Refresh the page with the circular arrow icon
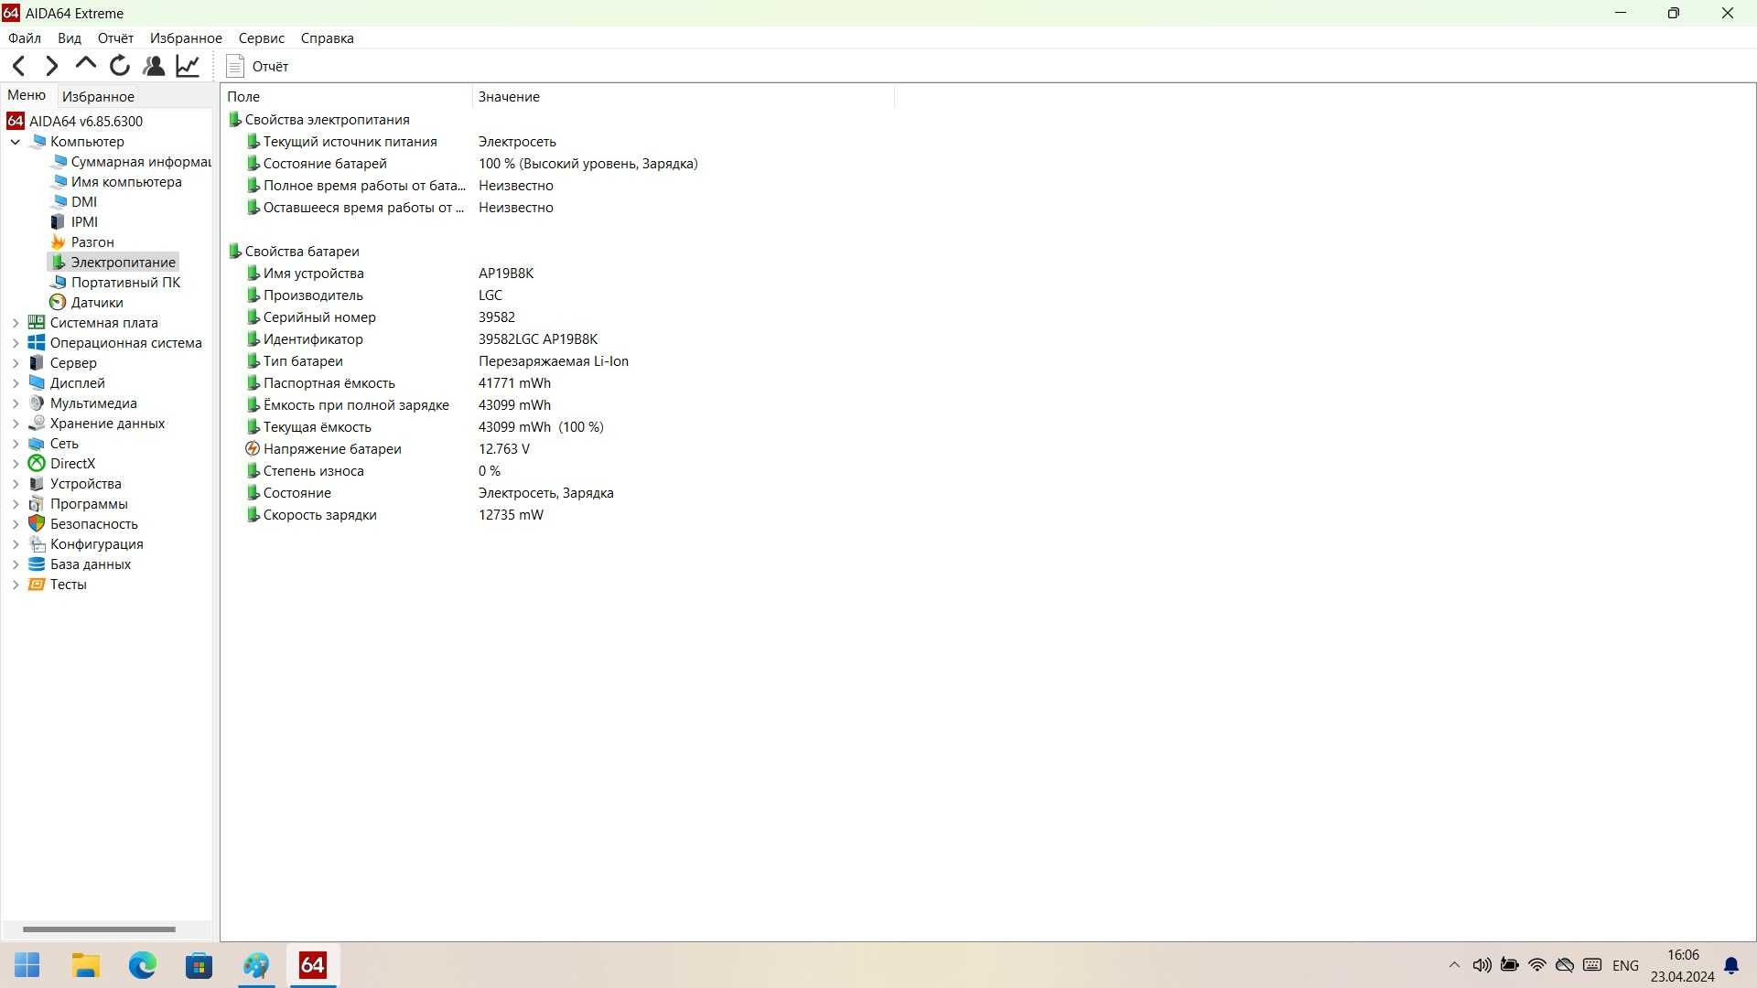The height and width of the screenshot is (988, 1757). tap(120, 66)
